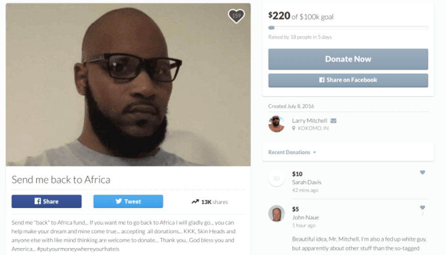The image size is (446, 255).
Task: Open the campaign main photo
Action: pos(128,85)
